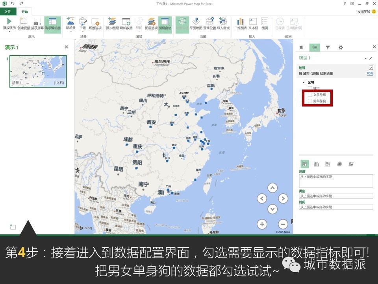Zoom in the map with plus button
Screen dimensions: 378x284
pyautogui.click(x=262, y=224)
